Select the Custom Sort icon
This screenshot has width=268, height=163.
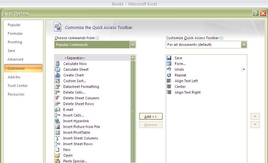pos(57,81)
